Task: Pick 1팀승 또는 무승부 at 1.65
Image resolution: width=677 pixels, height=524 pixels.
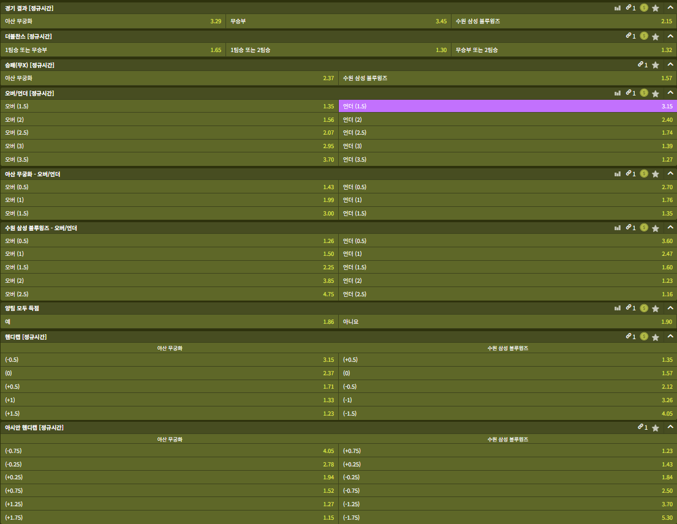Action: tap(113, 50)
